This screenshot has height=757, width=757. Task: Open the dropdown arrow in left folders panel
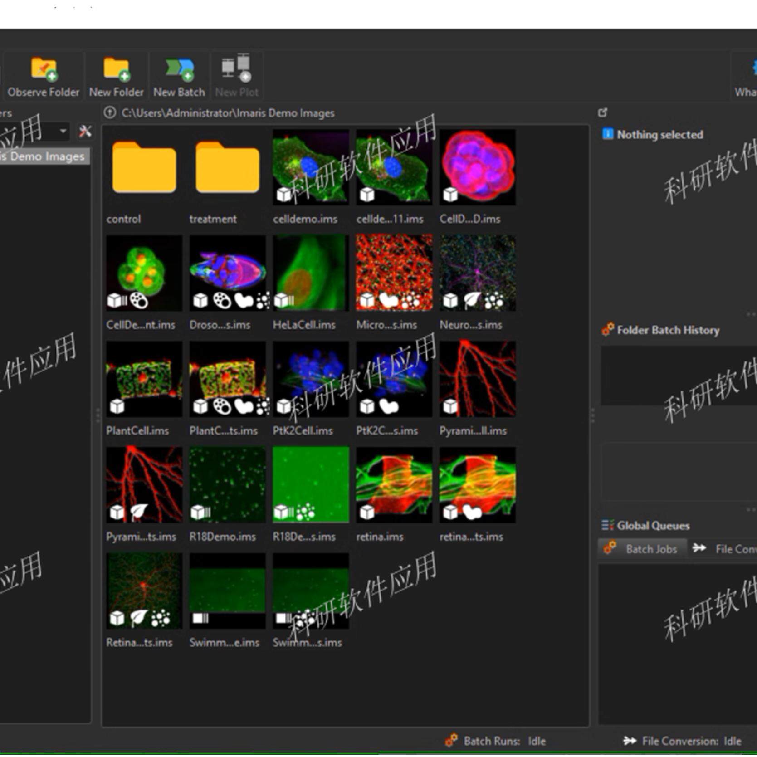[63, 132]
